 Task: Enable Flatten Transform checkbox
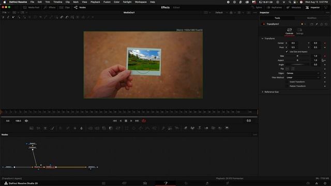click(287, 86)
